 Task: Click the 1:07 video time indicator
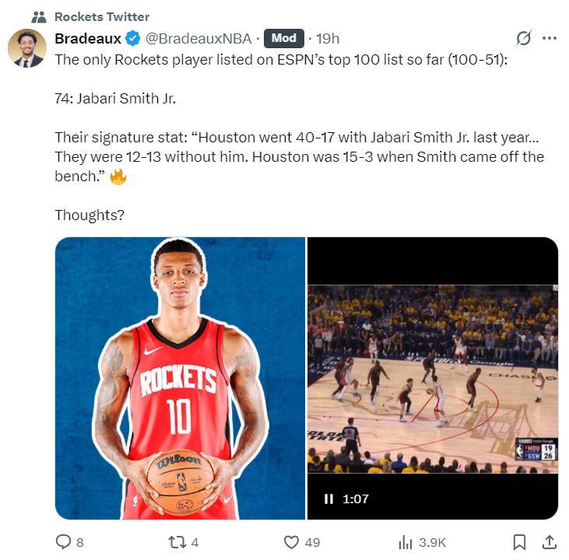tap(356, 499)
